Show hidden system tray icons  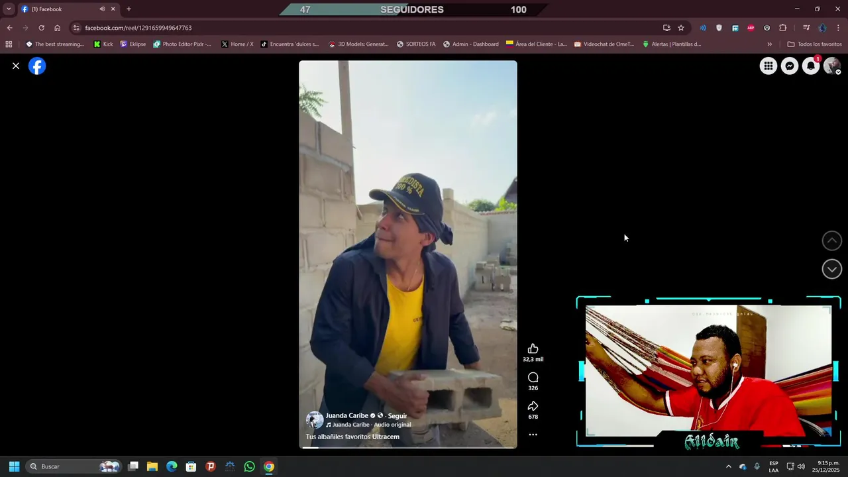(x=729, y=466)
